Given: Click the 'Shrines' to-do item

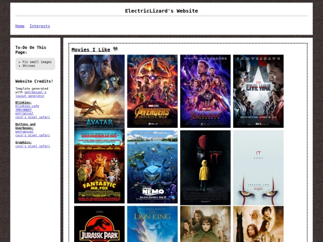Looking at the screenshot, I should click(29, 66).
